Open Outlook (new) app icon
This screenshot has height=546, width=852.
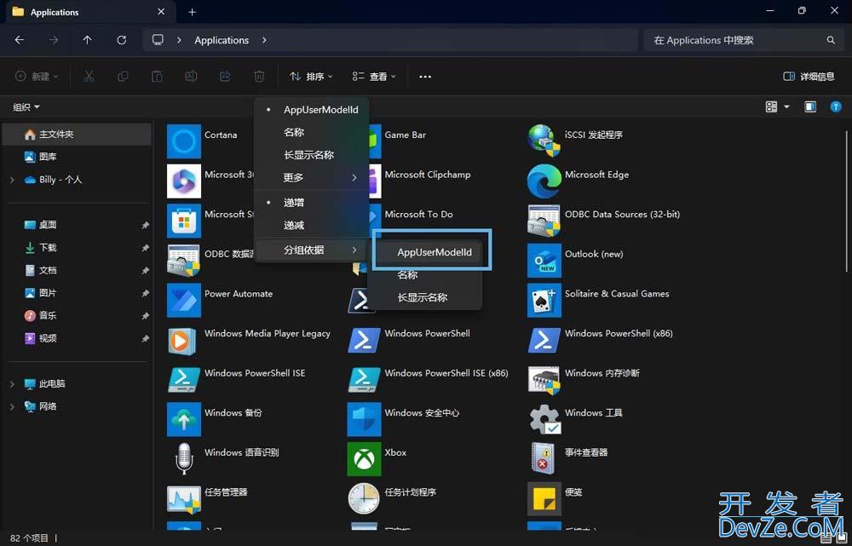[x=544, y=261]
